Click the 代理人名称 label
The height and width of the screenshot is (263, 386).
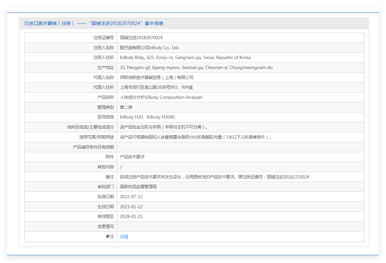pos(104,78)
